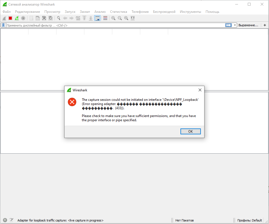Click the red error icon in the dialog

coord(72,102)
